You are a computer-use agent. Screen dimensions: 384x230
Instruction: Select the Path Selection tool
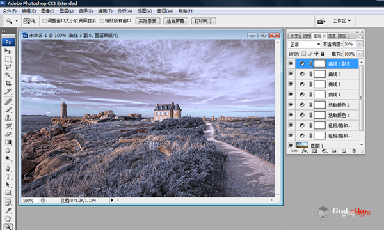(8, 185)
